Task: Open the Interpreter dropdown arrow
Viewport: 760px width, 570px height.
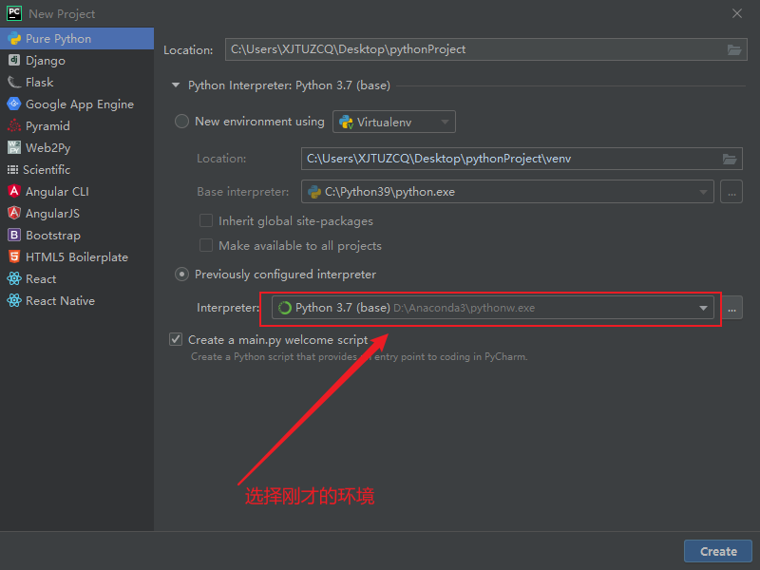Action: 703,308
